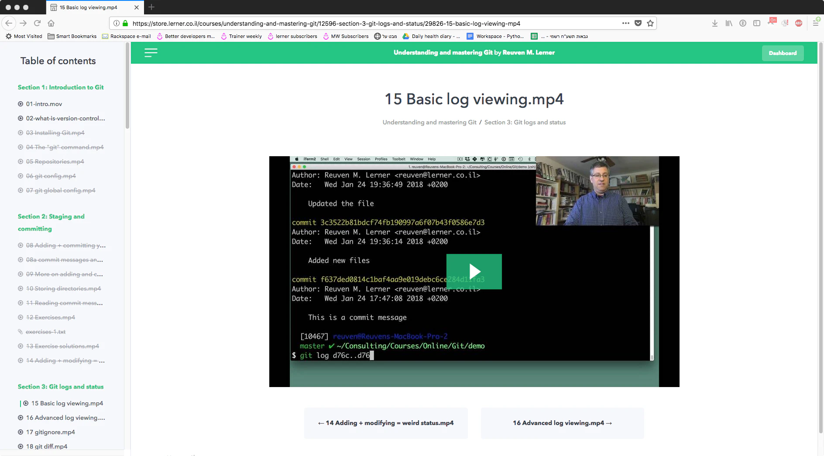Open Rackspace e-mail bookmark

click(x=127, y=36)
